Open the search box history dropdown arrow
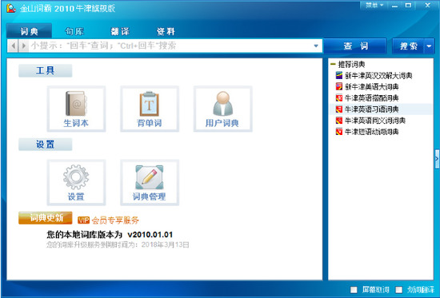 pyautogui.click(x=316, y=46)
